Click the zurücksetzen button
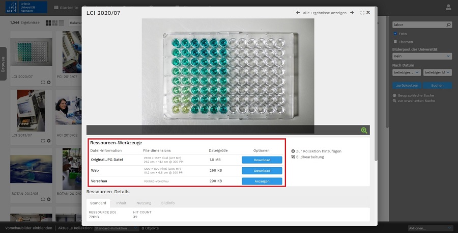Viewport: 458px width, 233px height. click(x=407, y=86)
